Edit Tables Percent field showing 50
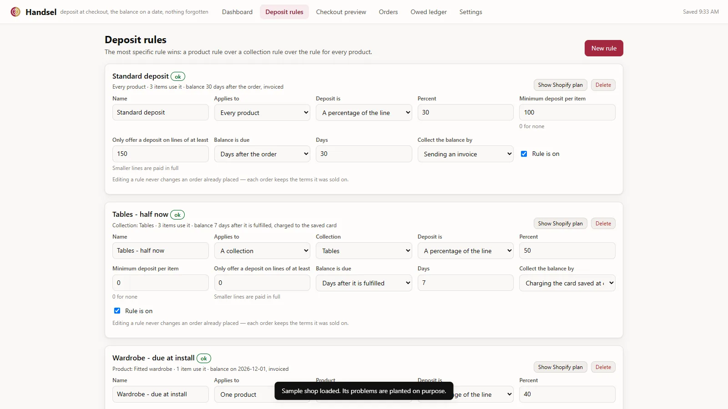Image resolution: width=728 pixels, height=409 pixels. tap(567, 250)
